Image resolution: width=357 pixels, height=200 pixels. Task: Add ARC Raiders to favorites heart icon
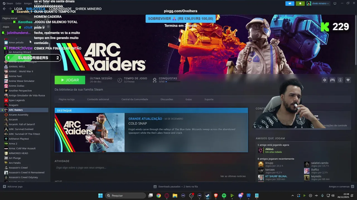coord(348,80)
